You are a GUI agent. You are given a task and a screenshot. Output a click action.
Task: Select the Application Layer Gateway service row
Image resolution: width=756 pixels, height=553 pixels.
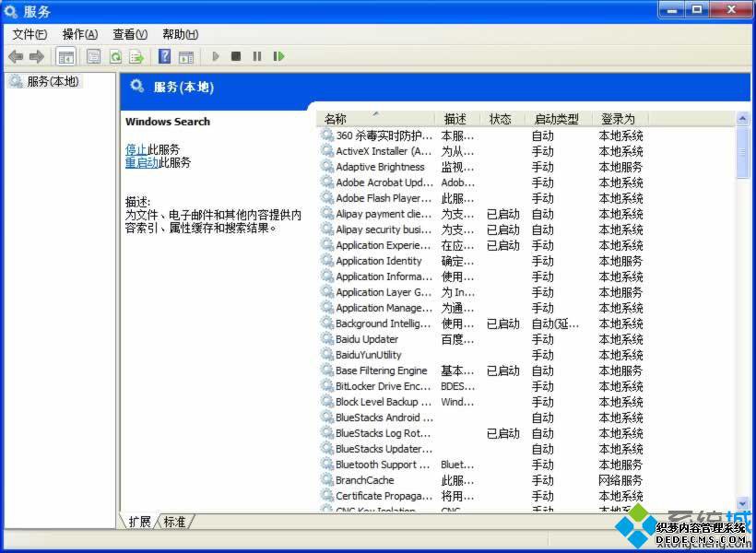click(482, 292)
